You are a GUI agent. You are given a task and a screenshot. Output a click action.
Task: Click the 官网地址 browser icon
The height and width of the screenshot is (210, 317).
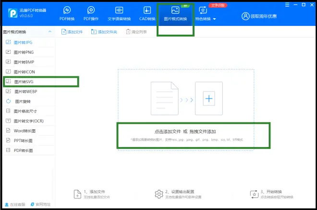click(32, 204)
